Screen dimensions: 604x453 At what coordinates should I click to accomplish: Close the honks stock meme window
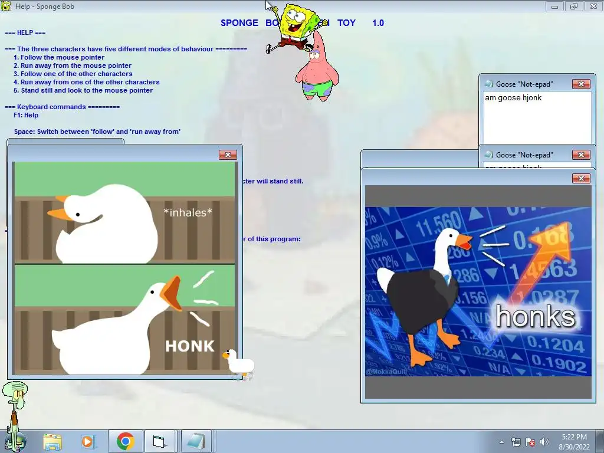click(x=581, y=178)
